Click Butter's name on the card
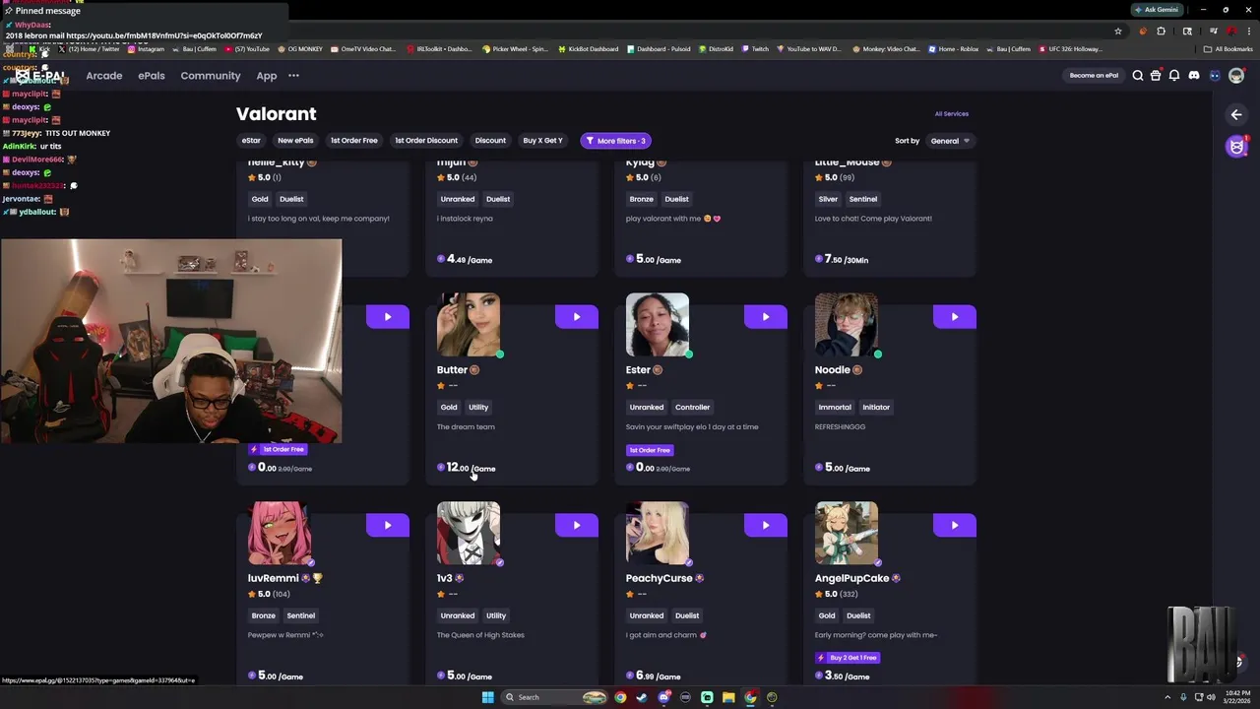 (452, 370)
